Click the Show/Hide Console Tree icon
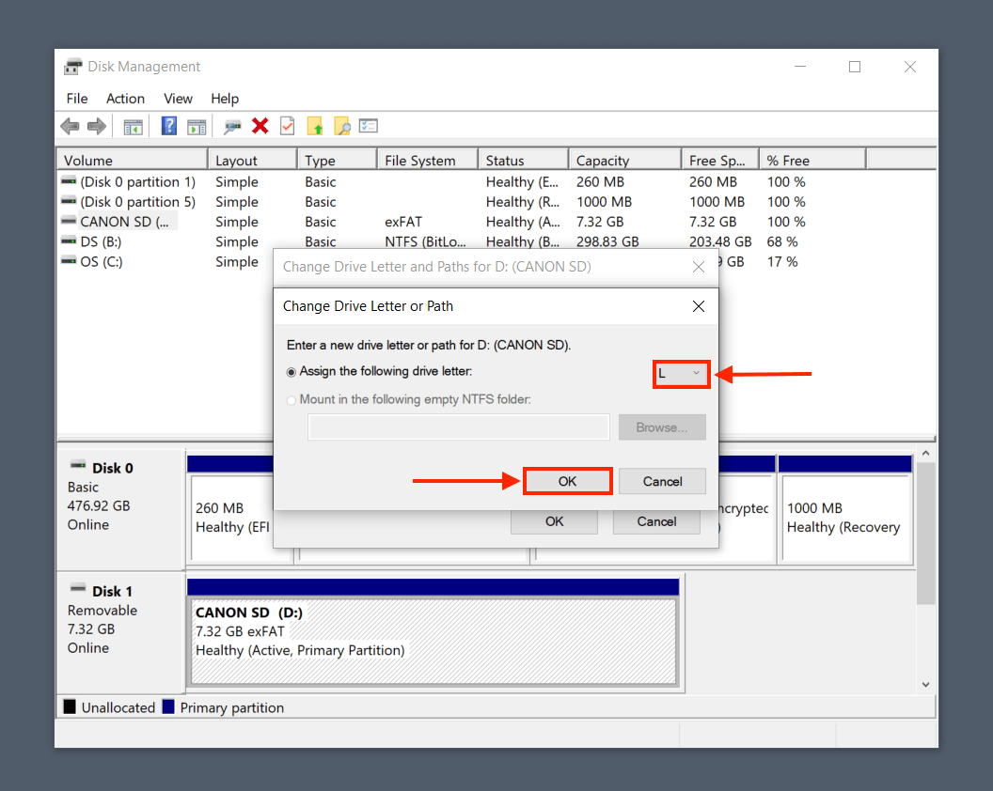 pos(133,127)
